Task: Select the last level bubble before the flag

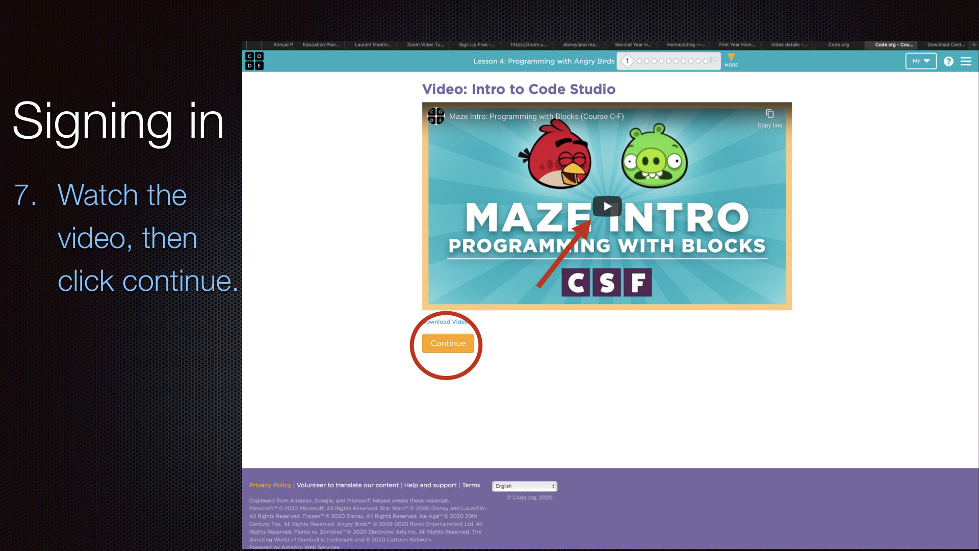Action: 706,61
